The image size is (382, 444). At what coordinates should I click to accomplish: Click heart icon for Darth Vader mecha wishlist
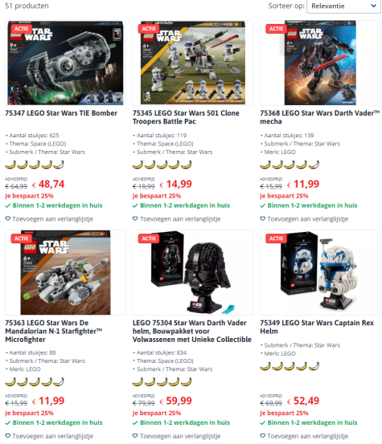[x=263, y=218]
